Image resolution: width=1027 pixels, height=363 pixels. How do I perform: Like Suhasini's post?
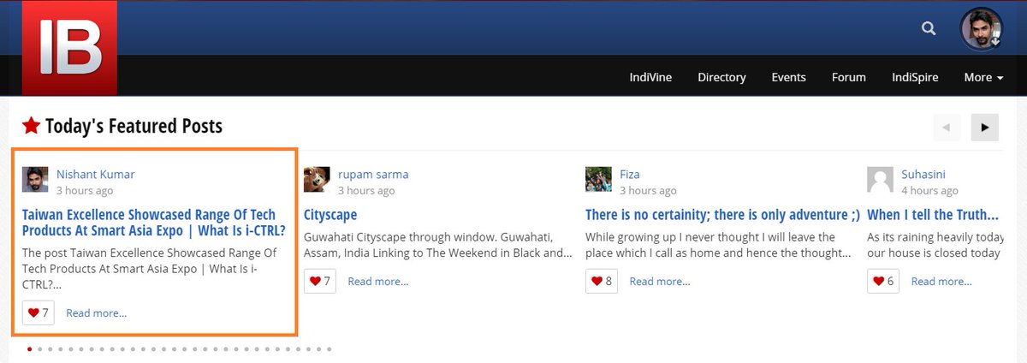coord(883,281)
